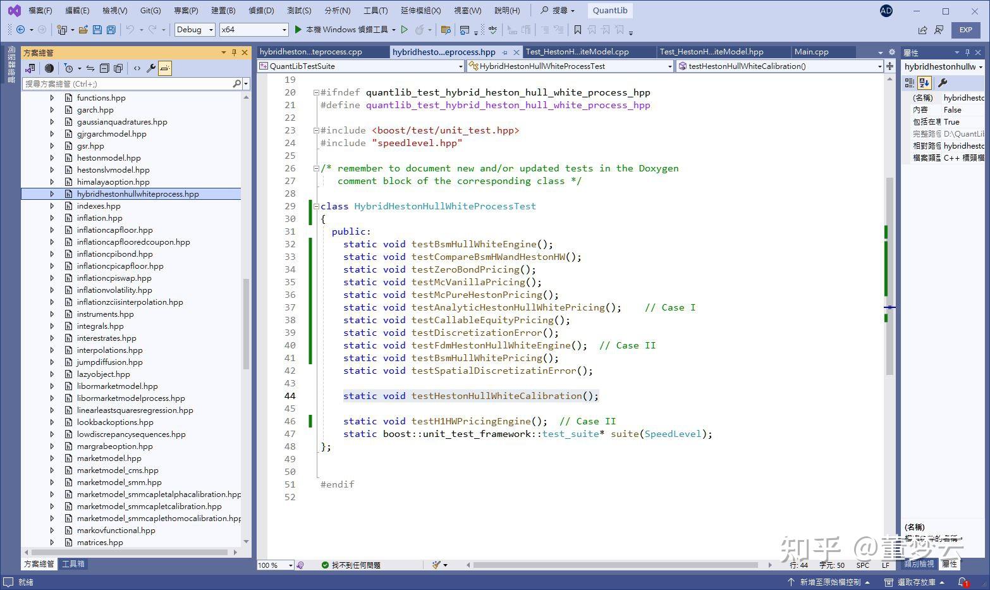Click the notifications bell in the status bar
The height and width of the screenshot is (590, 990).
click(962, 582)
